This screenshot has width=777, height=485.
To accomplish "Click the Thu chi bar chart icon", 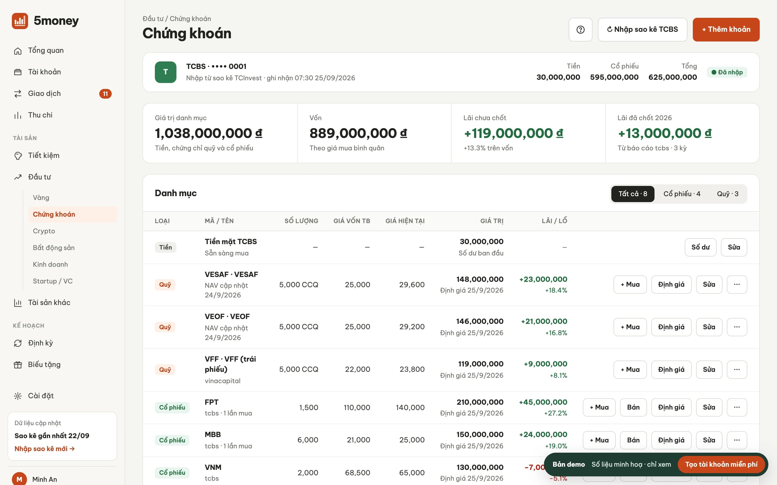I will (x=18, y=115).
